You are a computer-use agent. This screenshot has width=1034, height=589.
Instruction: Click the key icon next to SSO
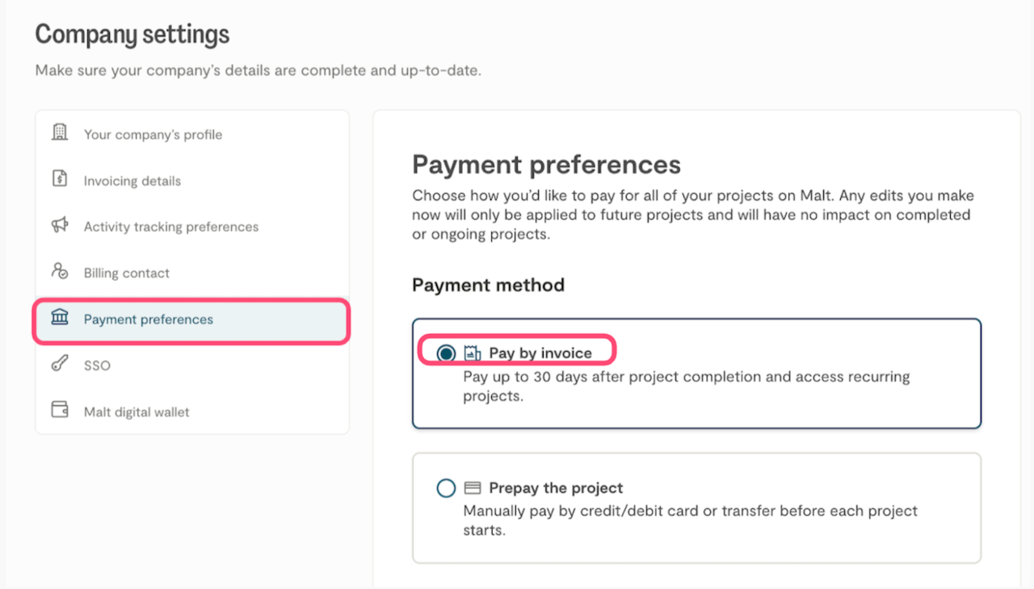[60, 364]
